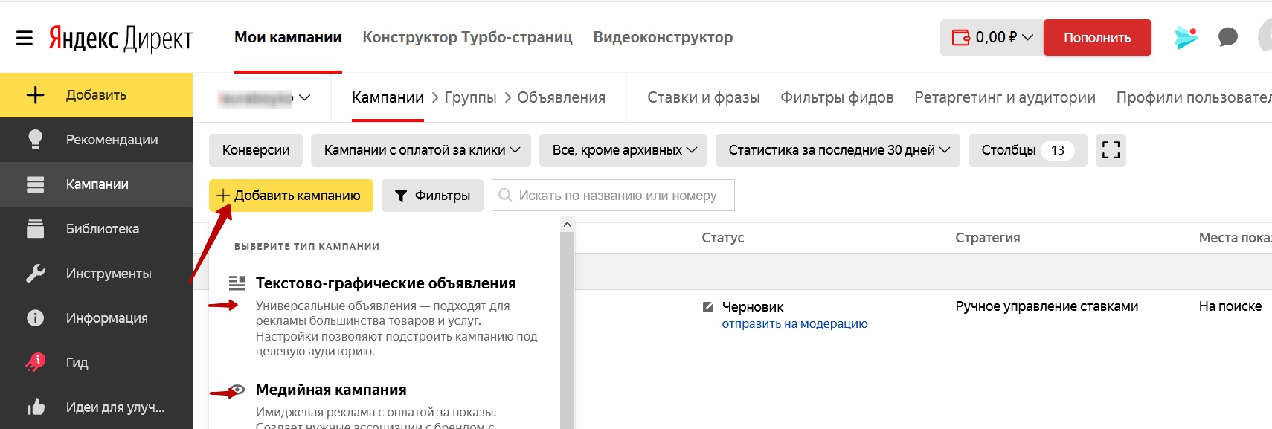
Task: Open Ставки и фразы tab
Action: point(704,97)
